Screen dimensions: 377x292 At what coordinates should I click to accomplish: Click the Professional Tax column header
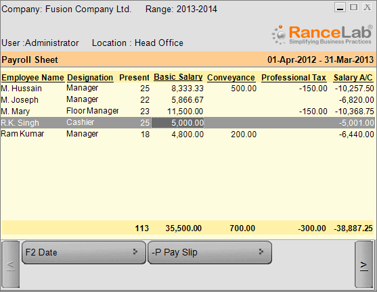(x=294, y=78)
